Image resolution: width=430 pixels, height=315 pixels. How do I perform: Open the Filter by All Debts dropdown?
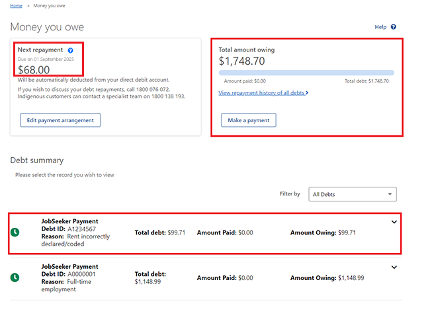pyautogui.click(x=353, y=194)
